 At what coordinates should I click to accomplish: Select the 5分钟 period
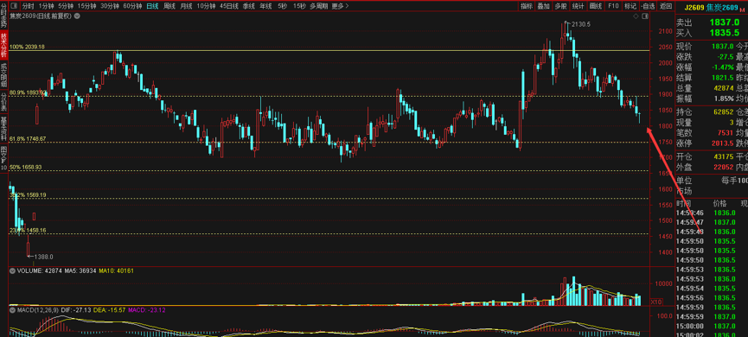click(x=66, y=6)
